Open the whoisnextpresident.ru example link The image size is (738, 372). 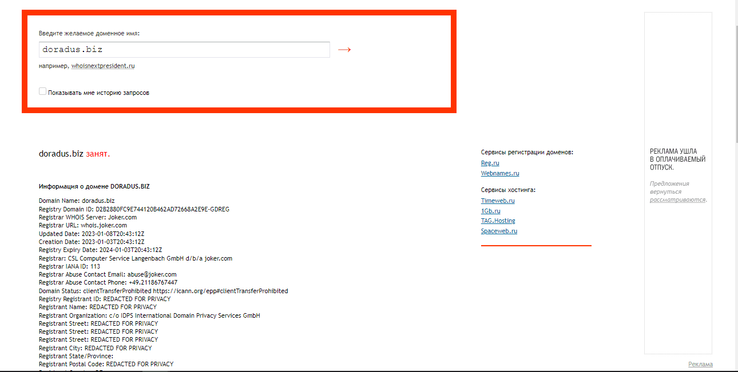point(103,66)
